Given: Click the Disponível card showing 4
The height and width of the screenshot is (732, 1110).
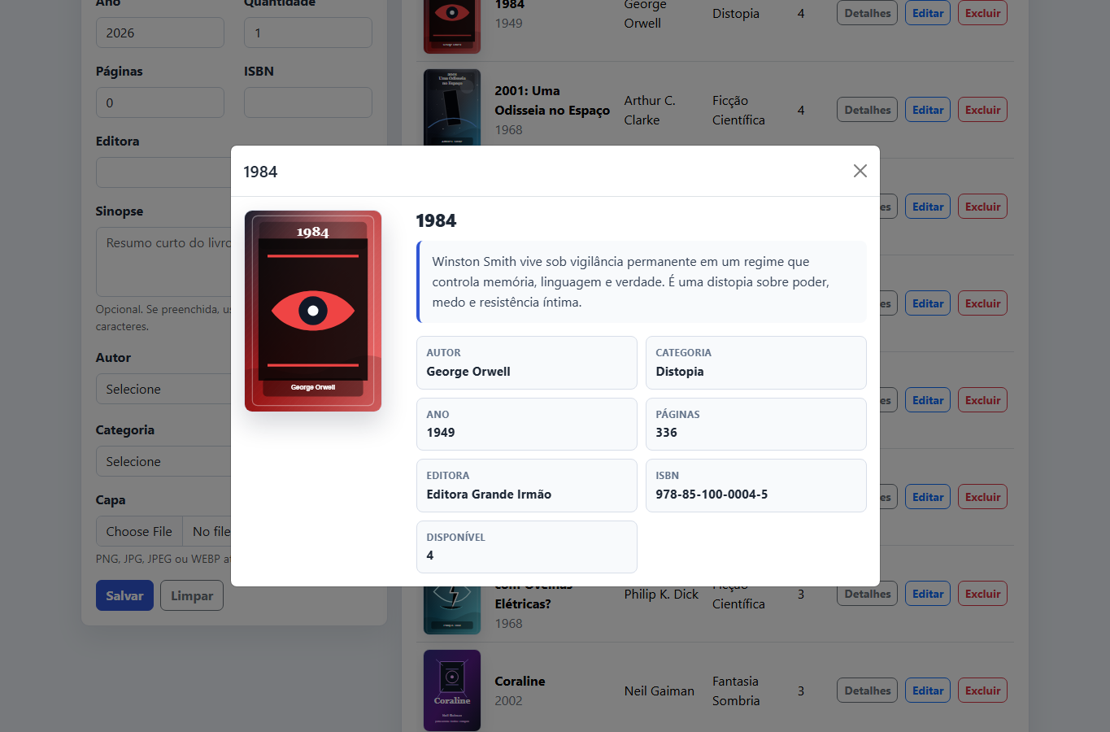Looking at the screenshot, I should point(527,547).
